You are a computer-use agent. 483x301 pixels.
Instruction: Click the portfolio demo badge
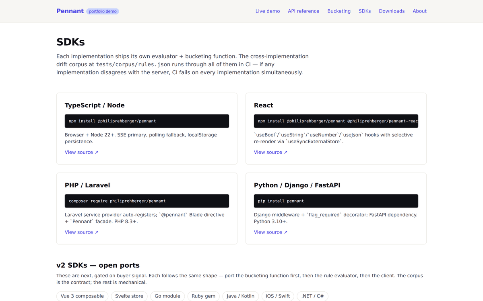[x=103, y=11]
